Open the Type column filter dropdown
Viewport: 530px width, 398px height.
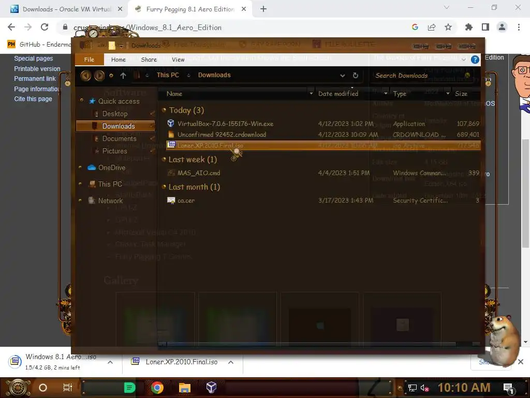448,93
